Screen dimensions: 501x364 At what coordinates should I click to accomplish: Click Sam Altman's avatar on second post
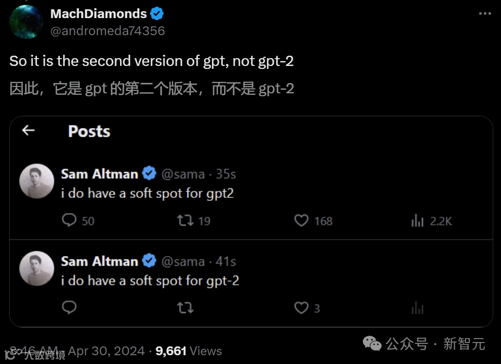(x=37, y=268)
